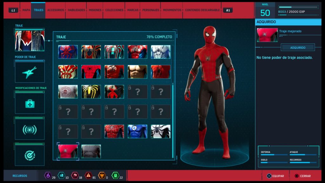Switch to the MAPA tab
This screenshot has width=325, height=183.
coord(26,10)
